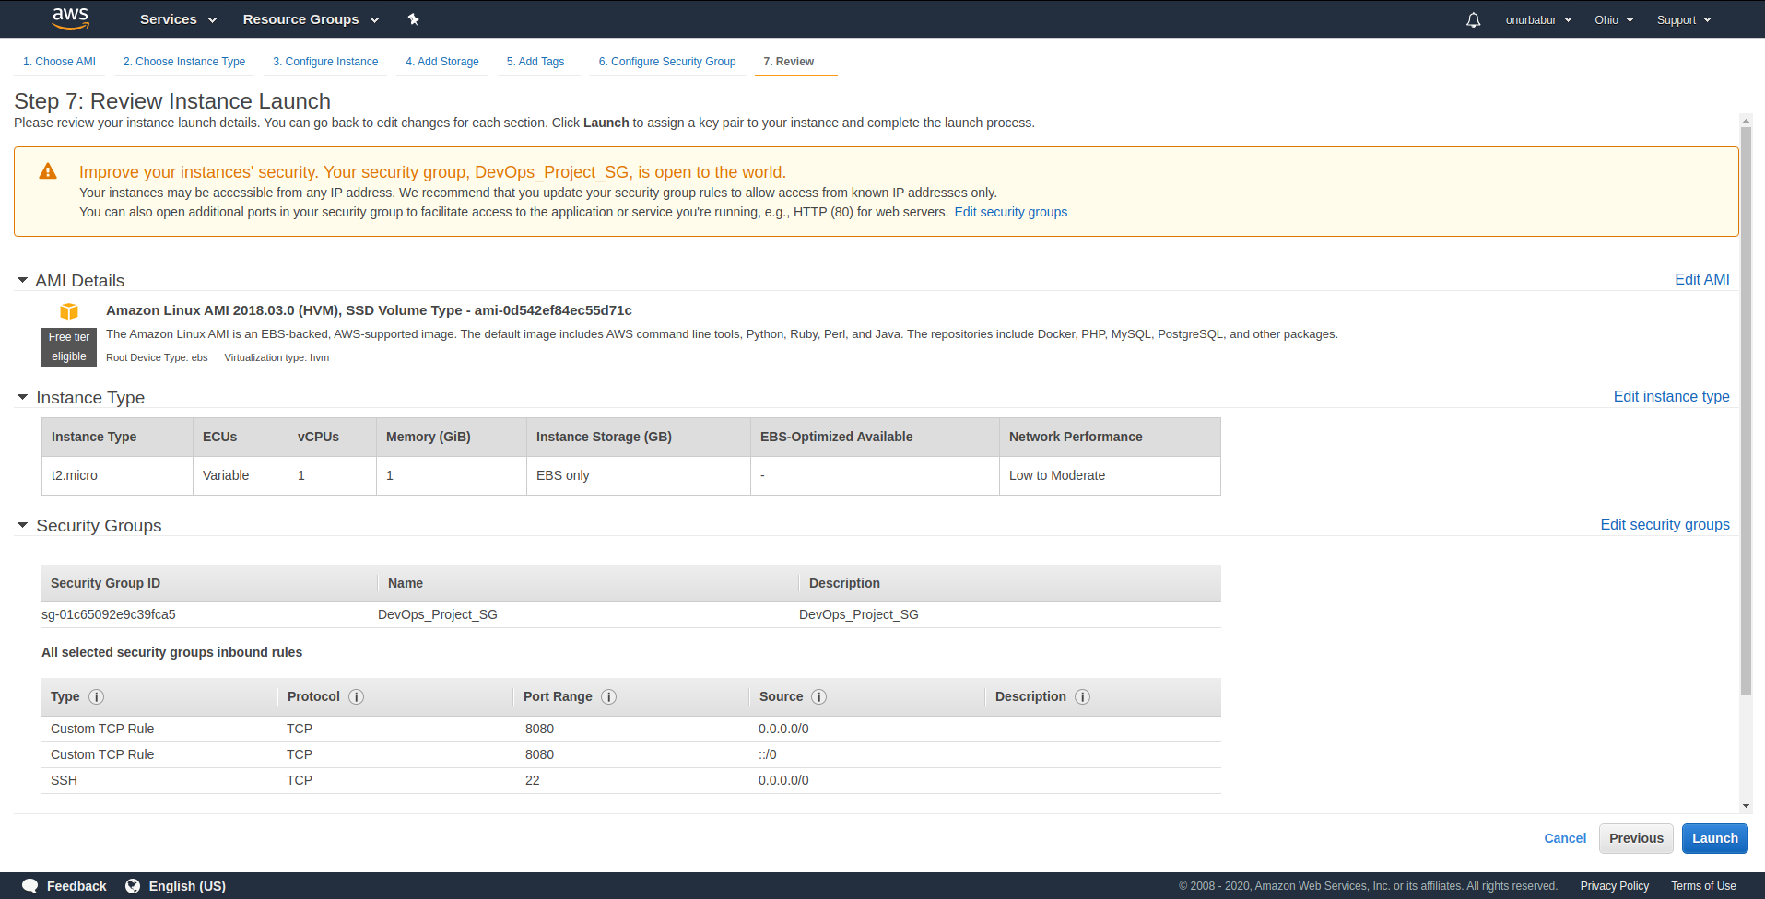Screen dimensions: 1765x899
Task: Go to step 2 Choose Instance Type
Action: pos(184,62)
